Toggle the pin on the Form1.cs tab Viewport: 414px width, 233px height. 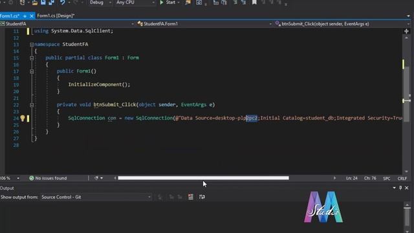25,16
